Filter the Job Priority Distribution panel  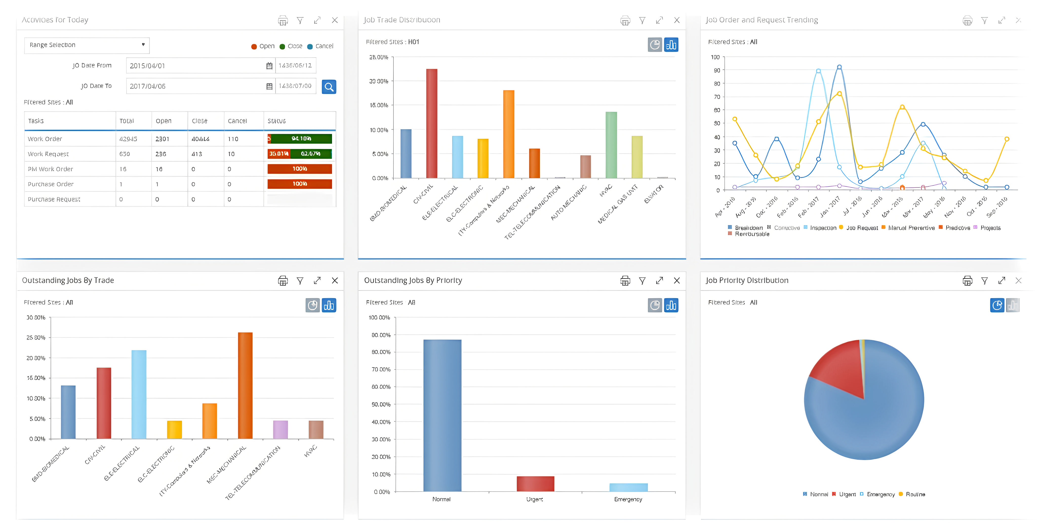point(984,281)
